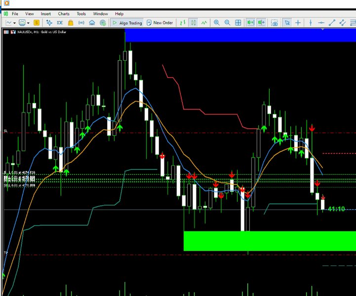Click the SELL 0.01 at 4170 order label
356x296 pixels.
tap(20, 185)
